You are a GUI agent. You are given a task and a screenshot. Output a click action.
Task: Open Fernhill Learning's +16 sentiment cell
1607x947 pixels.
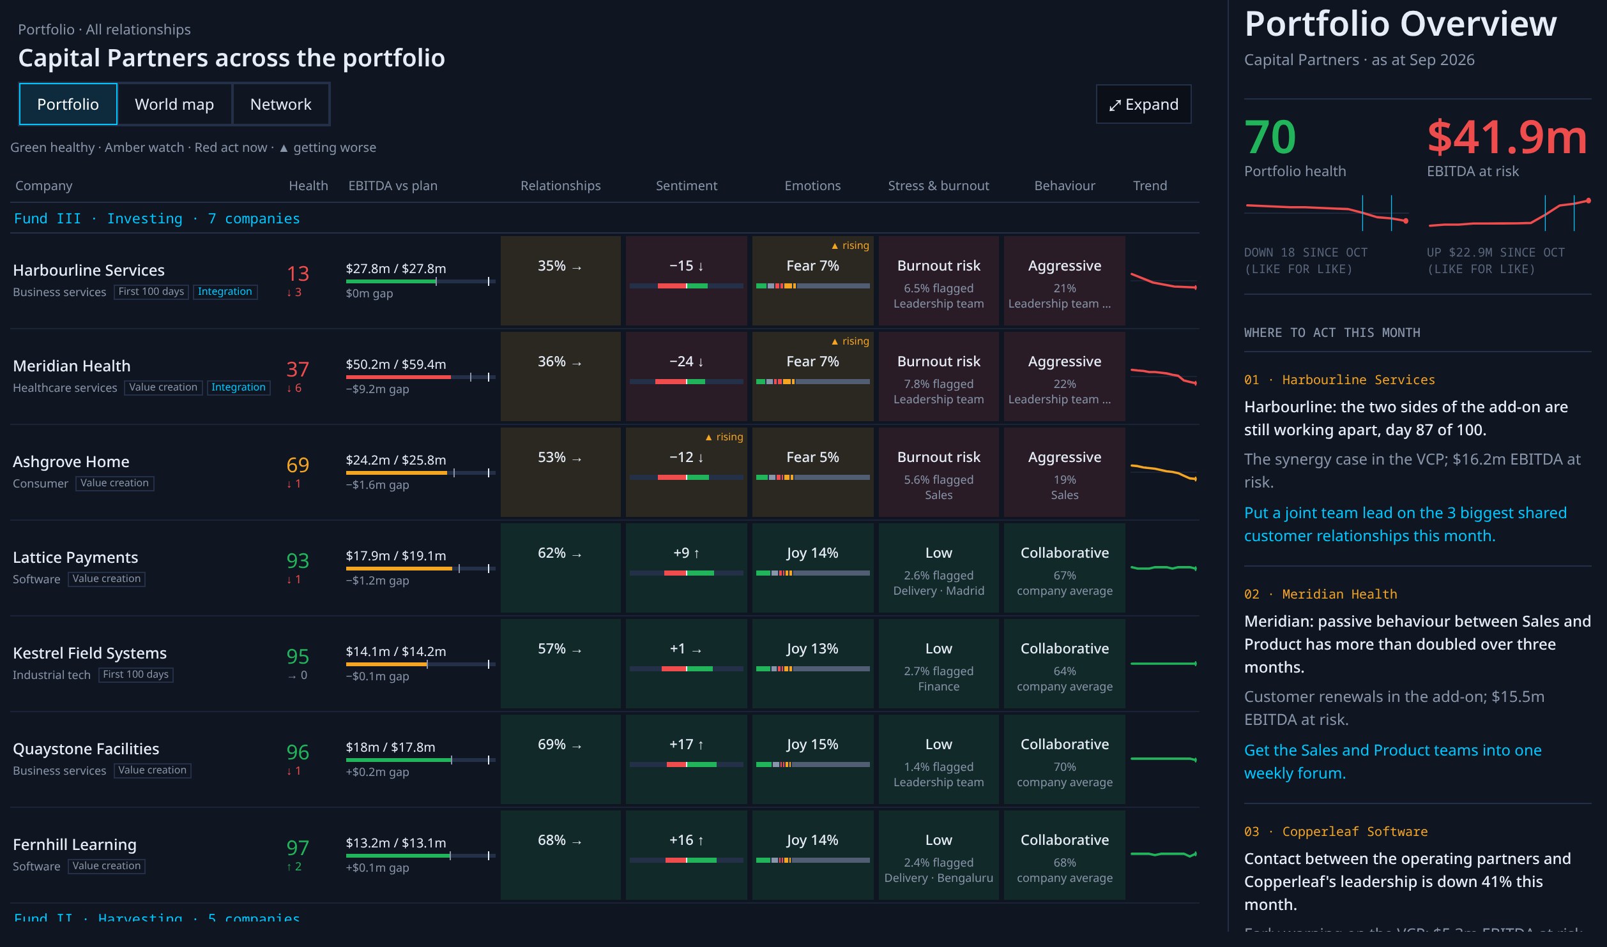point(686,855)
